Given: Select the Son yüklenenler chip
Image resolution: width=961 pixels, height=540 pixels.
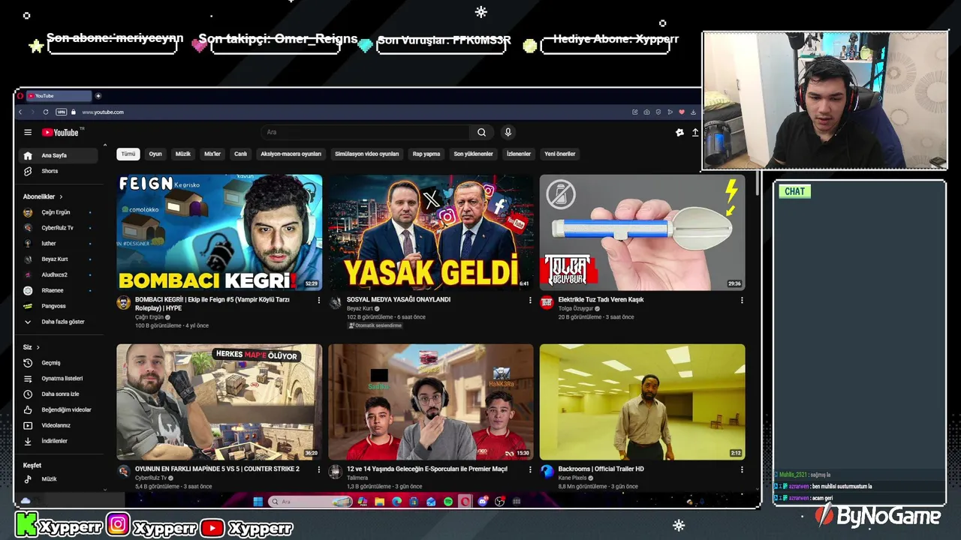Looking at the screenshot, I should pos(473,154).
